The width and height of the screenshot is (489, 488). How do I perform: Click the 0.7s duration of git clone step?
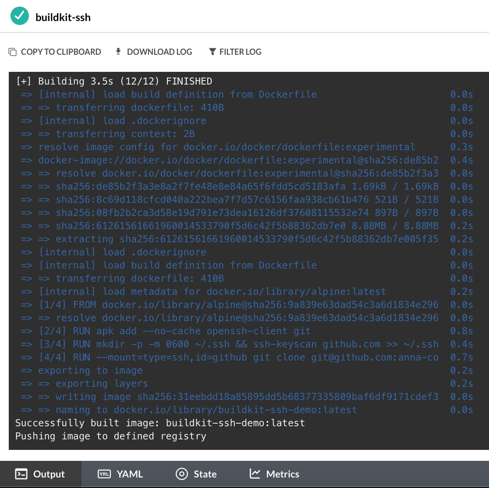(x=461, y=357)
